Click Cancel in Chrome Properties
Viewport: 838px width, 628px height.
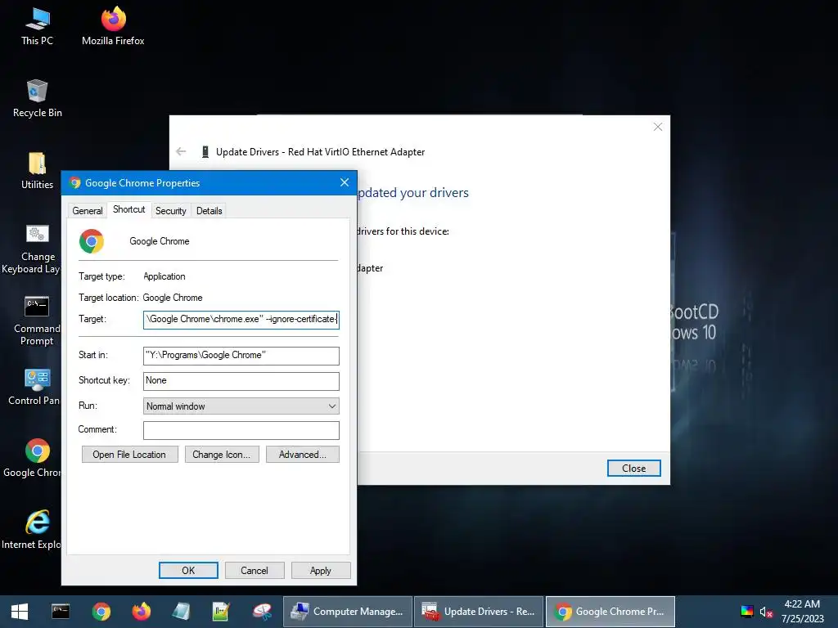[255, 570]
